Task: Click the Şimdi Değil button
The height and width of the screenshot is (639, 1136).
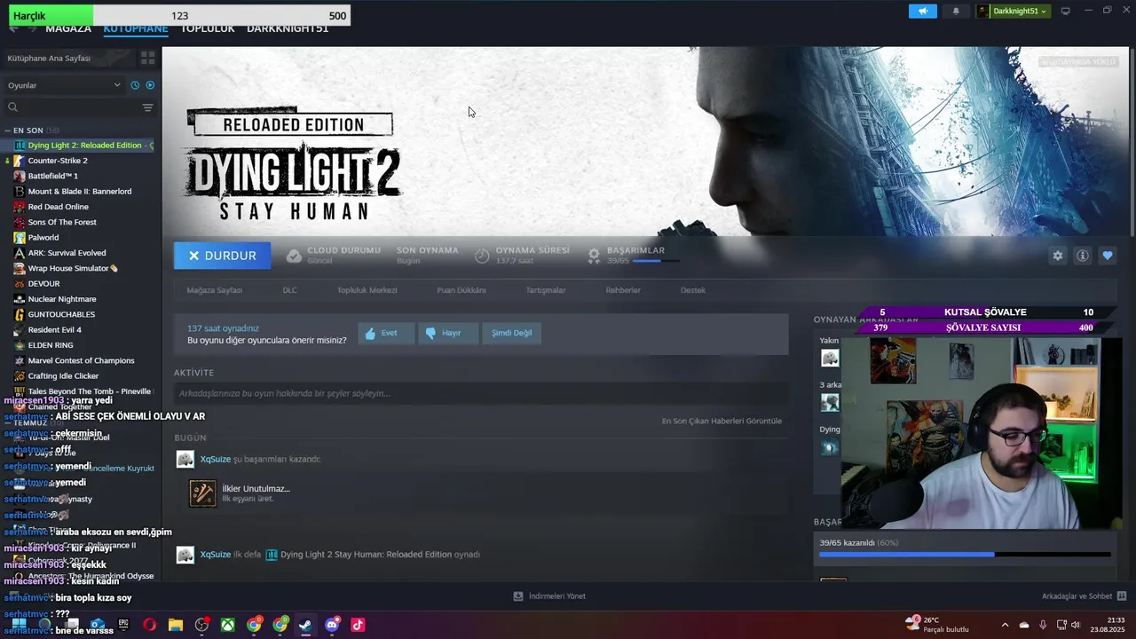Action: 512,333
